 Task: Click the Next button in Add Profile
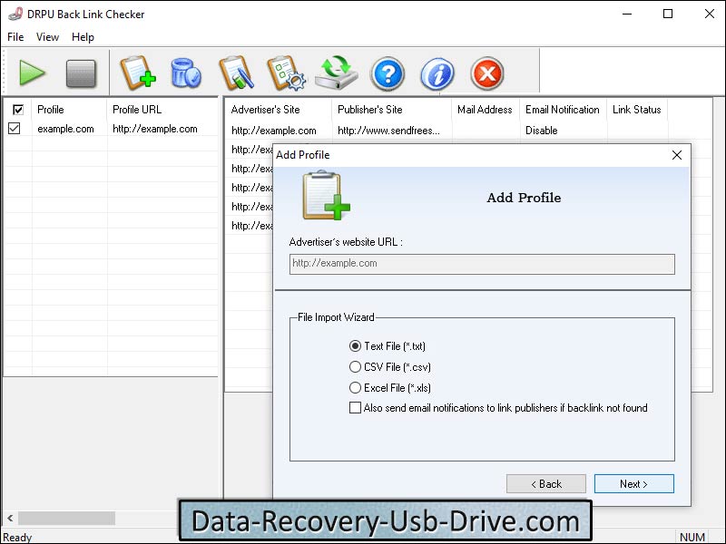633,483
